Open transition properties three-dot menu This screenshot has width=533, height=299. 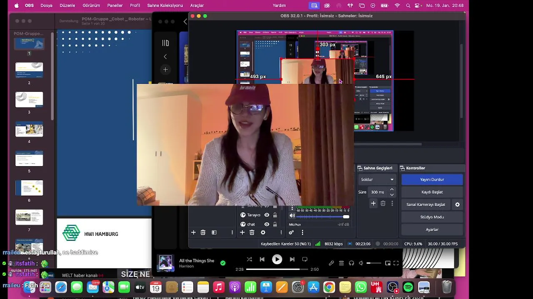point(392,203)
